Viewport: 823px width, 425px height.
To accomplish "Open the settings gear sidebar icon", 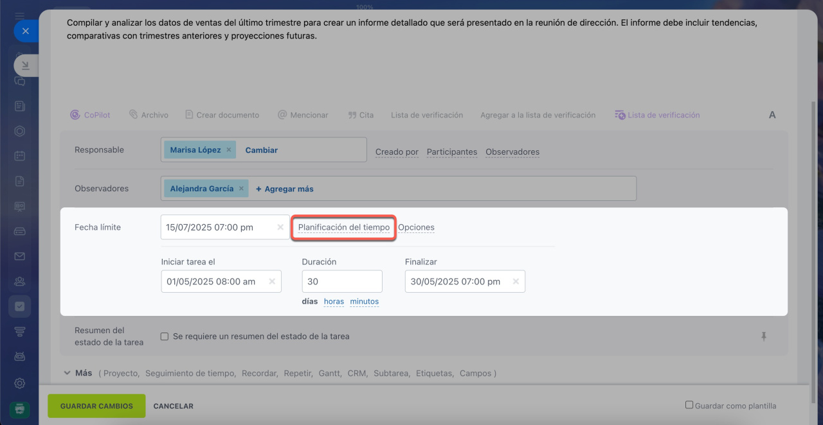I will coord(20,383).
